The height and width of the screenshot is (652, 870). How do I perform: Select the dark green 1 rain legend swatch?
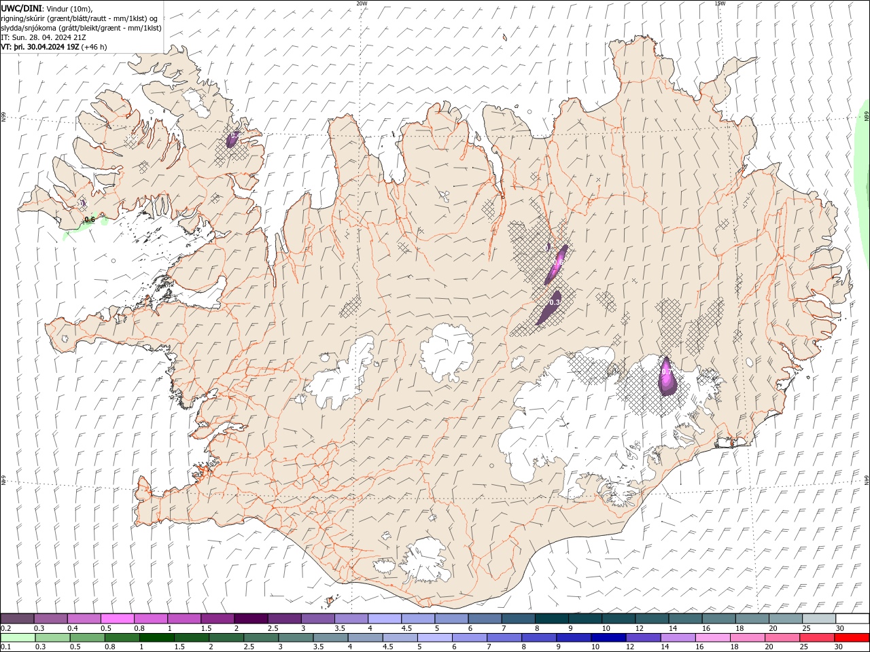click(156, 638)
